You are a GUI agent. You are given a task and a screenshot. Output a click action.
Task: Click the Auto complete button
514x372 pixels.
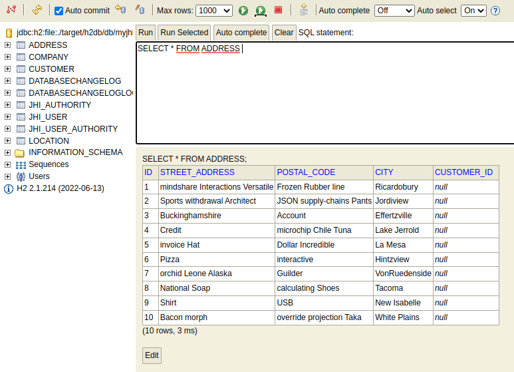pyautogui.click(x=241, y=33)
